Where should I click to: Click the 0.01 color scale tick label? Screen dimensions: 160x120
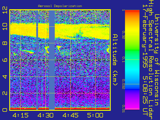coord(123,109)
